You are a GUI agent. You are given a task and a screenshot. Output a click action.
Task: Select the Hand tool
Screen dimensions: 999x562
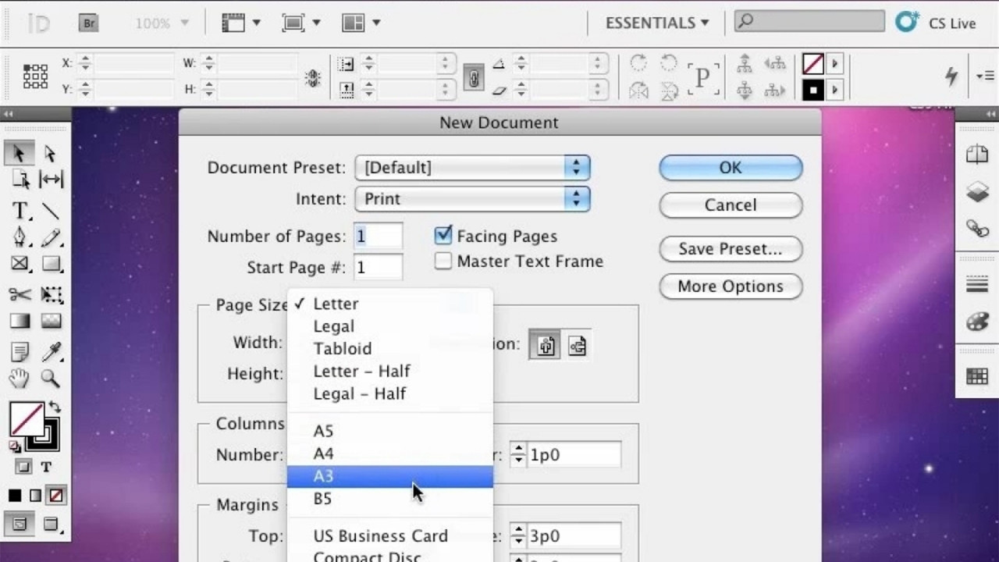point(20,379)
